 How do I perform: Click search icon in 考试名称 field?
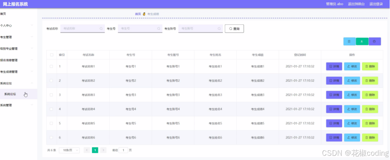[x=101, y=29]
